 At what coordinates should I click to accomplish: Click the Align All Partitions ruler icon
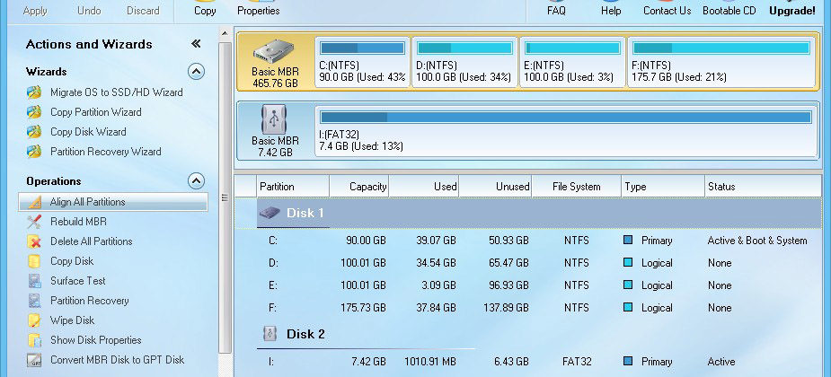pyautogui.click(x=34, y=202)
